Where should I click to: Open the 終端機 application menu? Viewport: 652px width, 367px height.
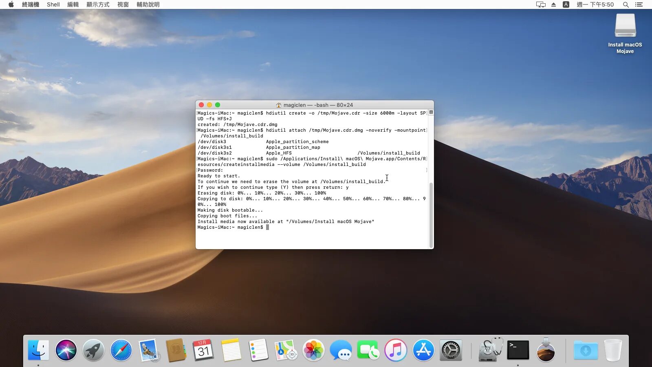31,4
